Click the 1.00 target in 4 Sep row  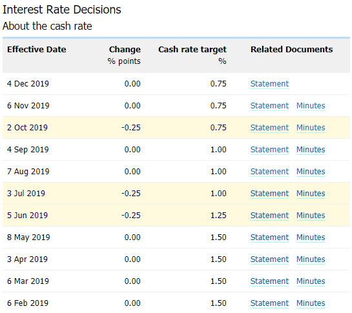pos(218,150)
